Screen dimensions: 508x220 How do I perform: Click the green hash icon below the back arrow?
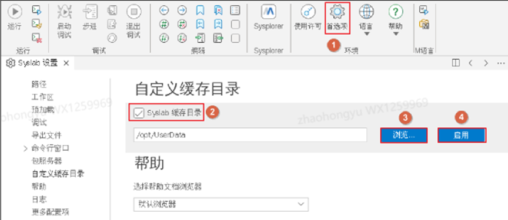164,24
